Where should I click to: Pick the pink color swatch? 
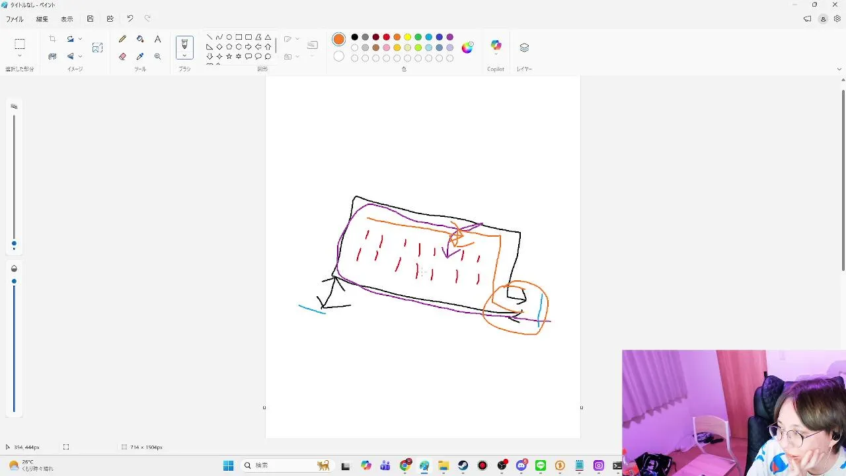point(387,48)
